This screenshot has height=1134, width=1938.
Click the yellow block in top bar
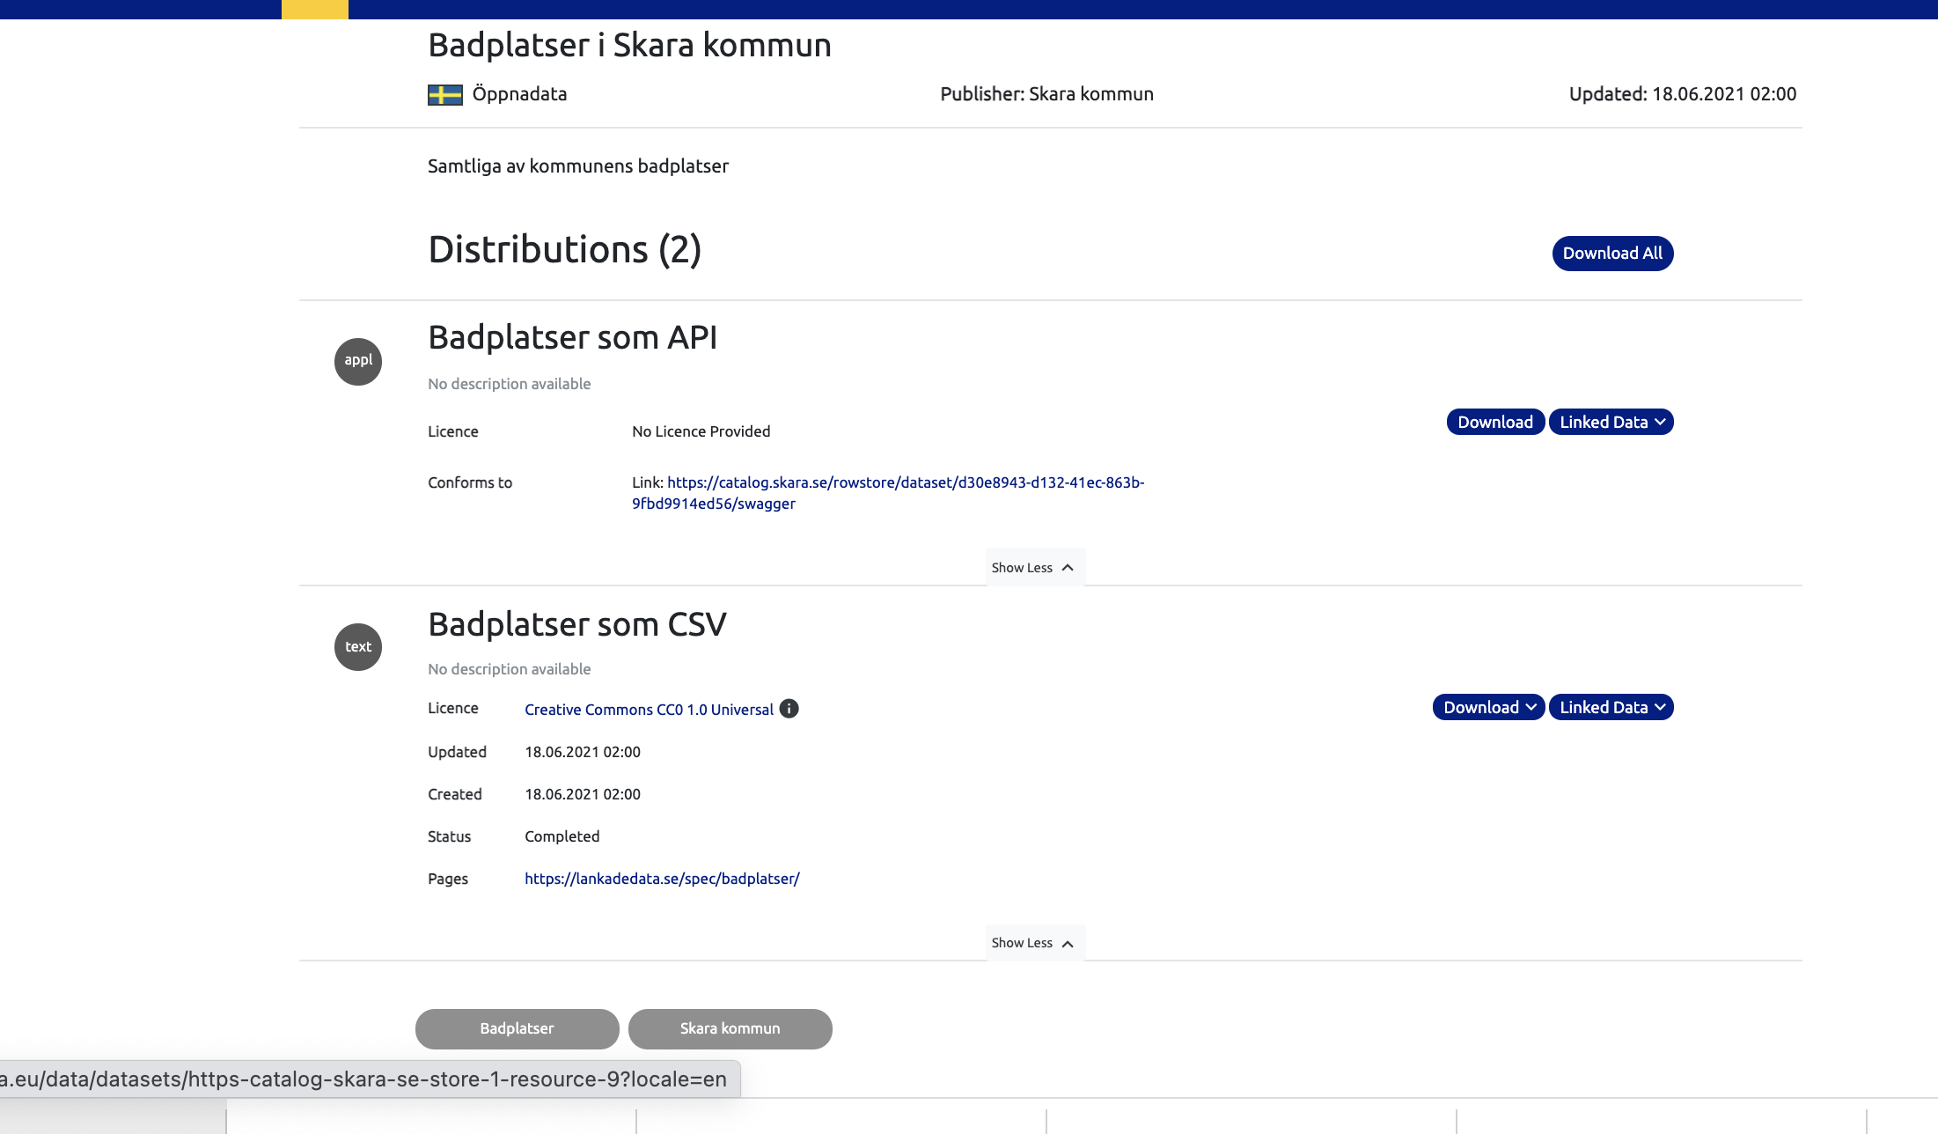[314, 10]
